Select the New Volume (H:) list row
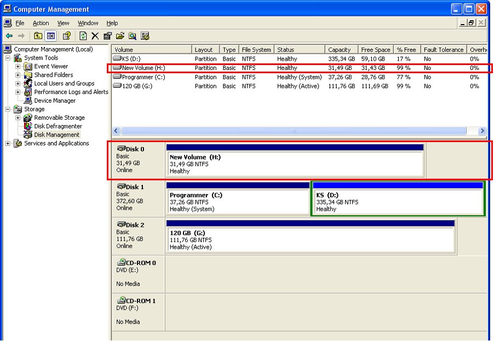 [x=299, y=68]
